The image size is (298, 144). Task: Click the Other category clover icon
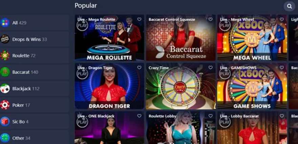pos(5,138)
